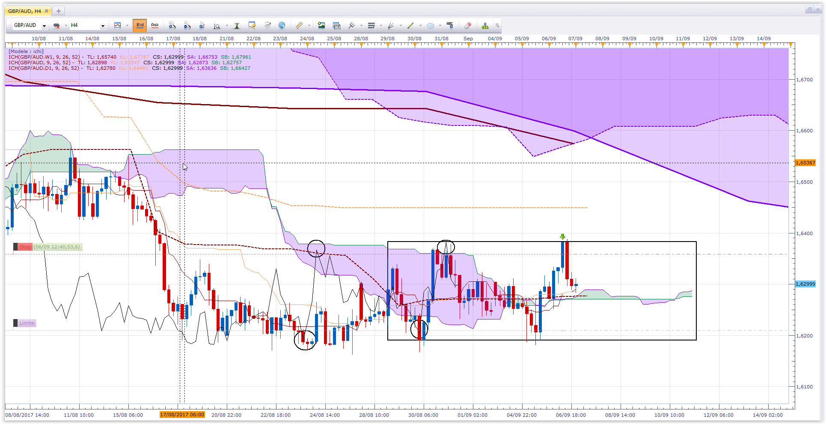
Task: Select the fan lines drawing tool
Action: pyautogui.click(x=391, y=26)
